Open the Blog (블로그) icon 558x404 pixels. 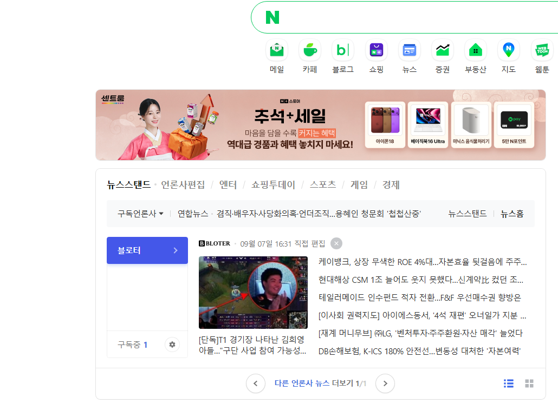tap(343, 50)
